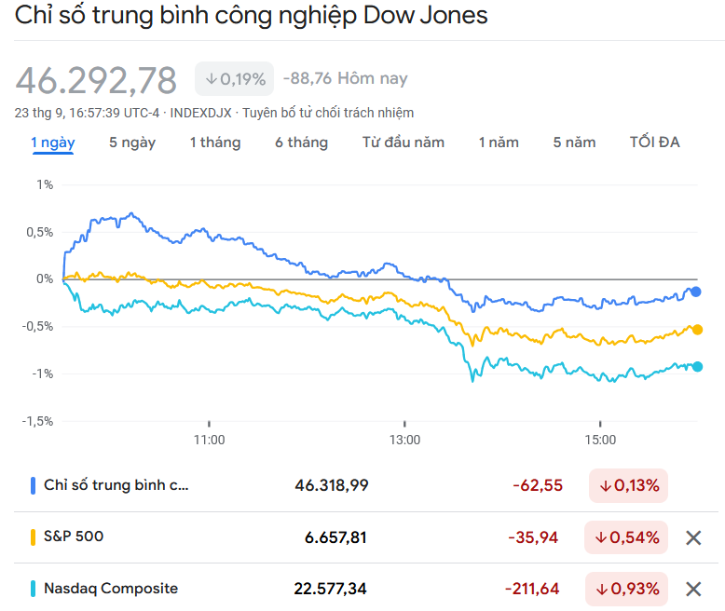Click the 0,93% Nasdaq change badge

[x=626, y=589]
